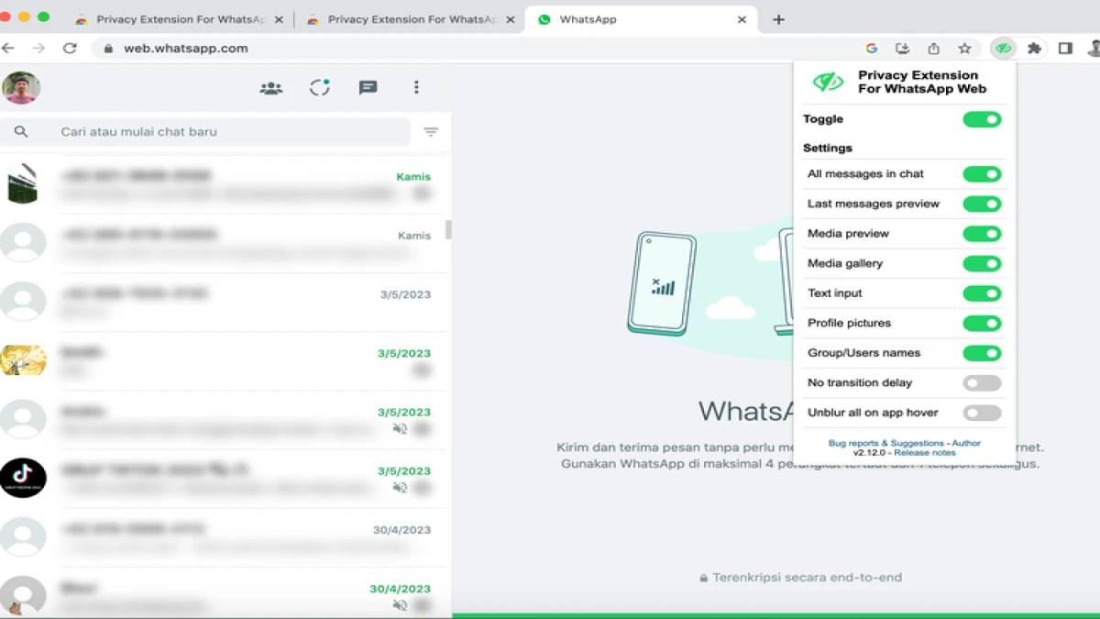Toggle Text input blur setting
The image size is (1100, 619).
982,293
